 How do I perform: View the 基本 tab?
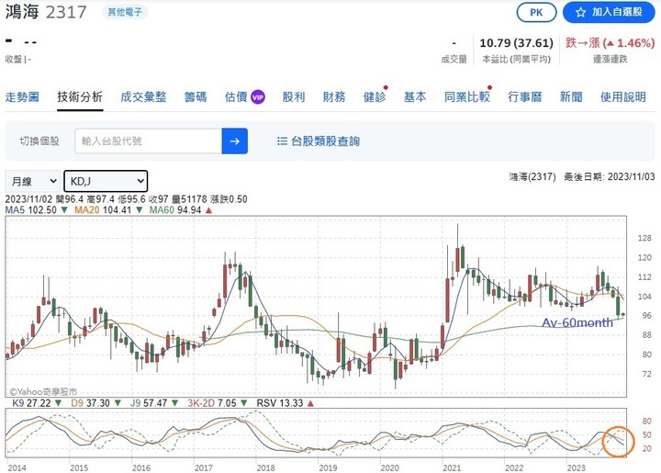[415, 97]
